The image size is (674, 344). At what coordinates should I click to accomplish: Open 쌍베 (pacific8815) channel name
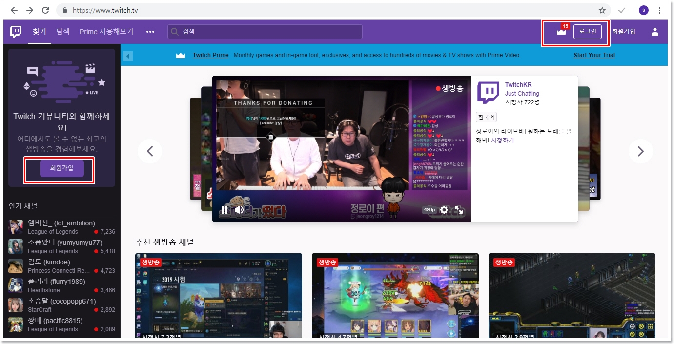(55, 321)
